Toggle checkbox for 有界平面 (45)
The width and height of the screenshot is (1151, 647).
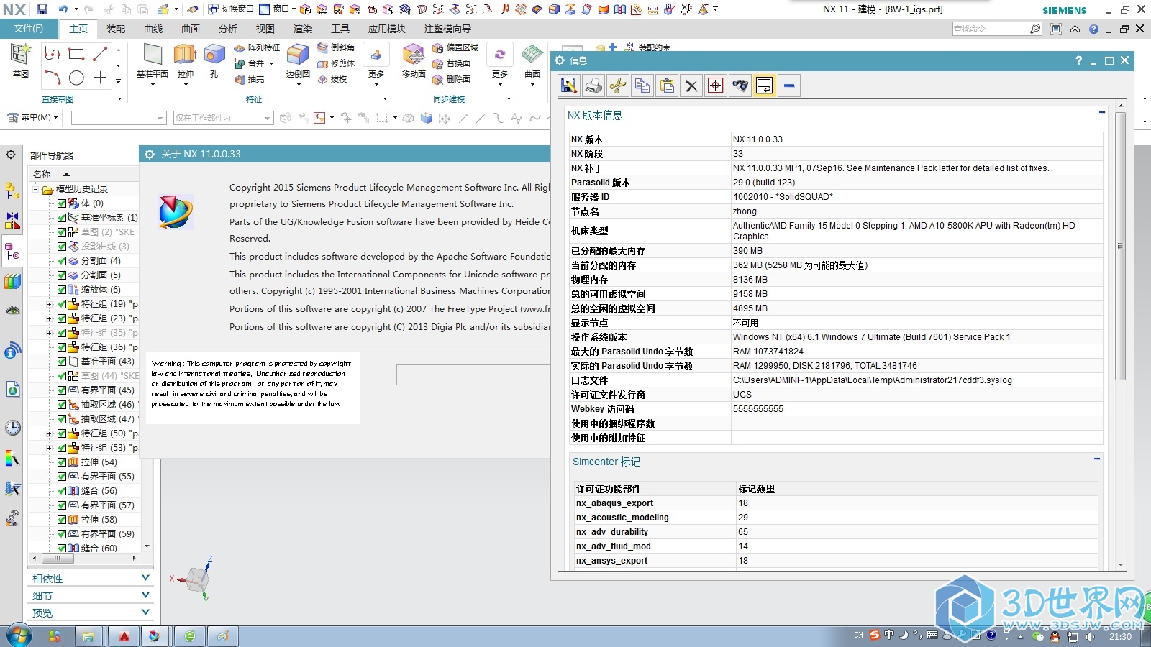[x=62, y=390]
